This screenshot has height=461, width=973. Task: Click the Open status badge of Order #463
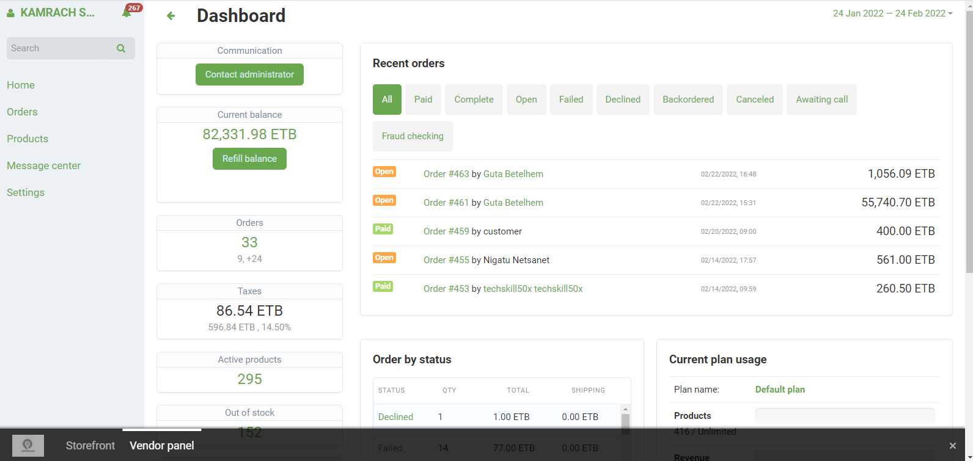(384, 172)
